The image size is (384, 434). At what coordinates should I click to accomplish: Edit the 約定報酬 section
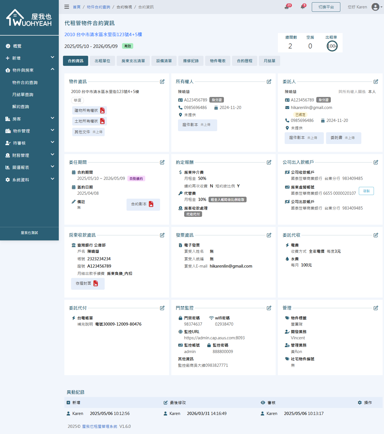(269, 162)
